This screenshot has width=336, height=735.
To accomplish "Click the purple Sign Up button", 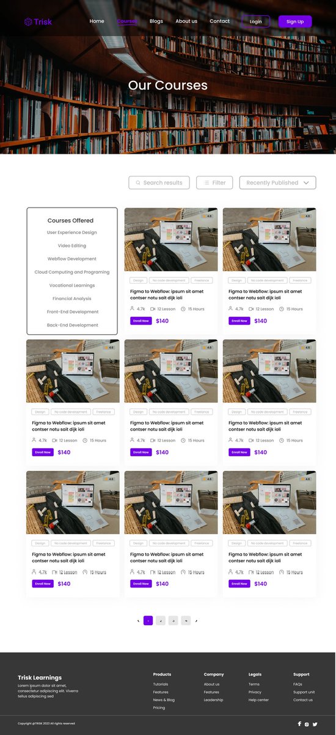I will [x=295, y=21].
